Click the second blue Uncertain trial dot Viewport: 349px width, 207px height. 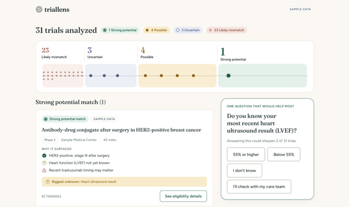click(104, 76)
